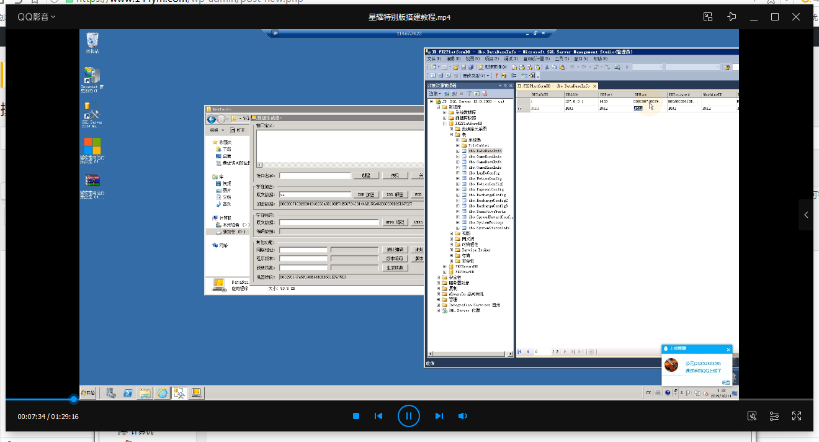
Task: Open the screenshot capture tool icon
Action: [x=752, y=416]
